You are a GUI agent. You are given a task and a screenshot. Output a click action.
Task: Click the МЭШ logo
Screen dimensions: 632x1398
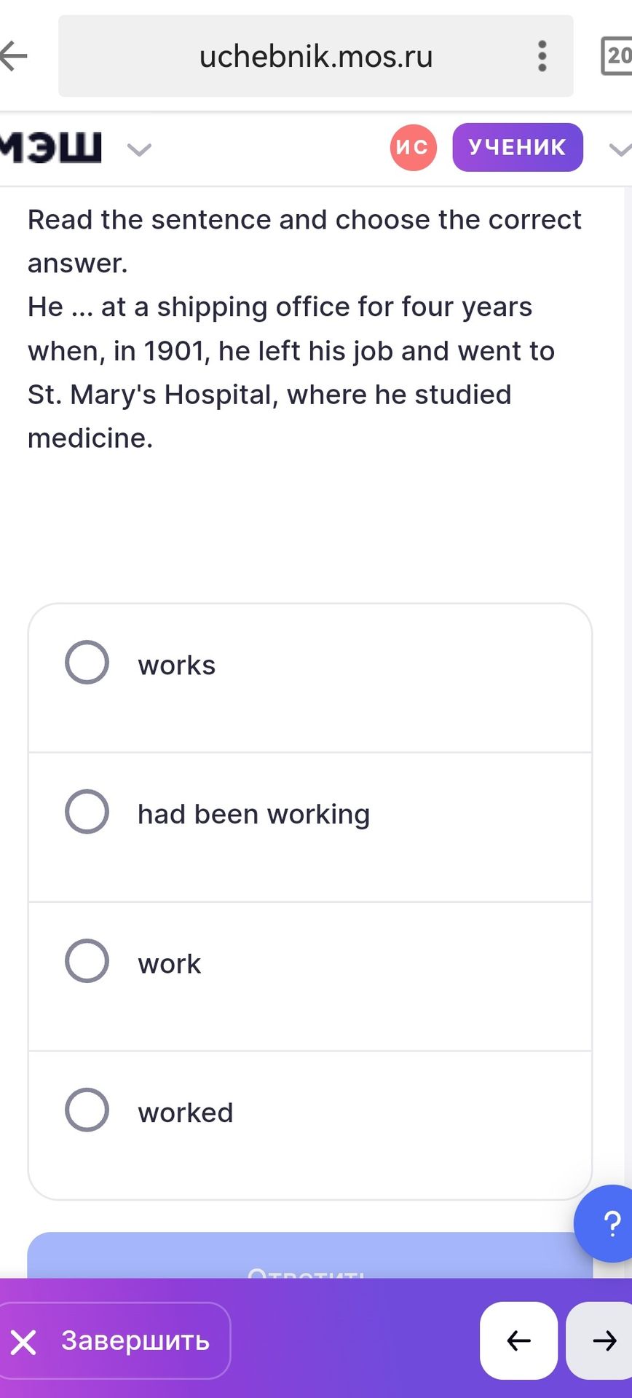click(50, 148)
